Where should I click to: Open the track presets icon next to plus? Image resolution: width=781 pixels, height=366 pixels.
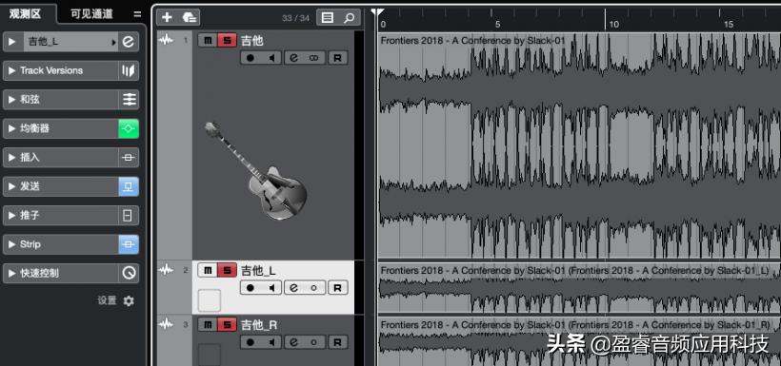tap(190, 17)
